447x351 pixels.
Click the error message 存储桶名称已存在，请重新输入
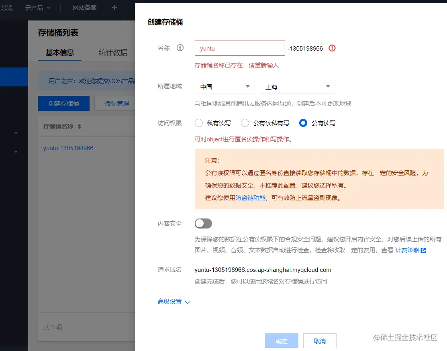237,65
